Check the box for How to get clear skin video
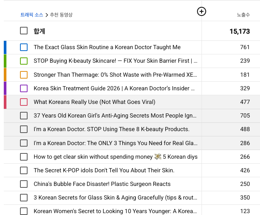This screenshot has width=260, height=215. [24, 157]
